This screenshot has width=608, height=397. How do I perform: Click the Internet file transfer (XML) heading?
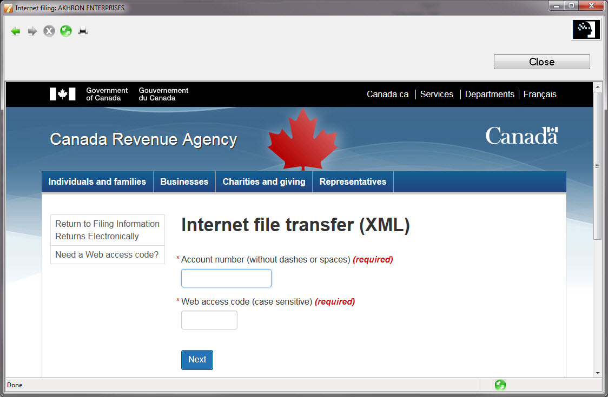[x=295, y=225]
